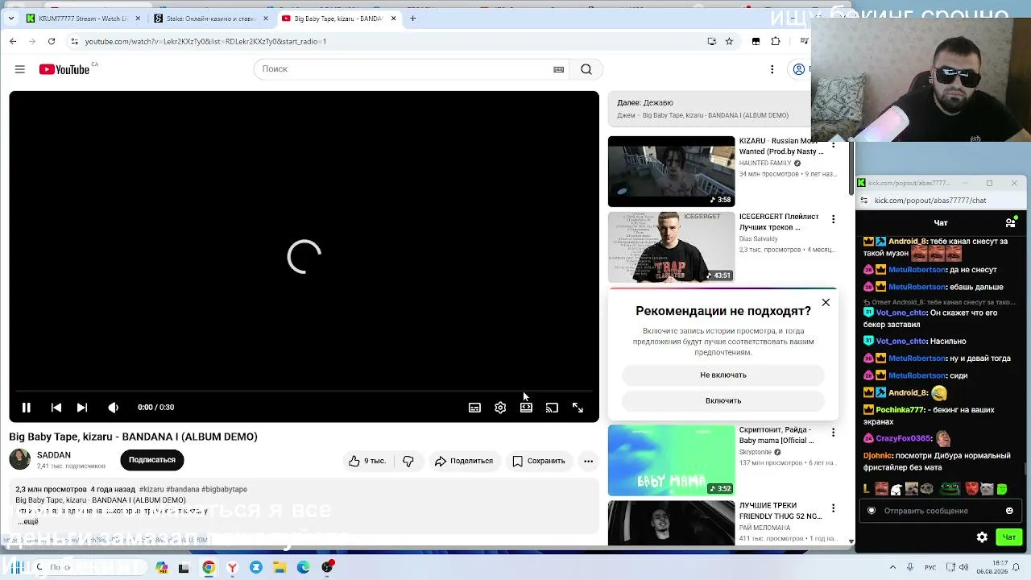Like the BANDANA I video
This screenshot has width=1031, height=580.
[367, 461]
